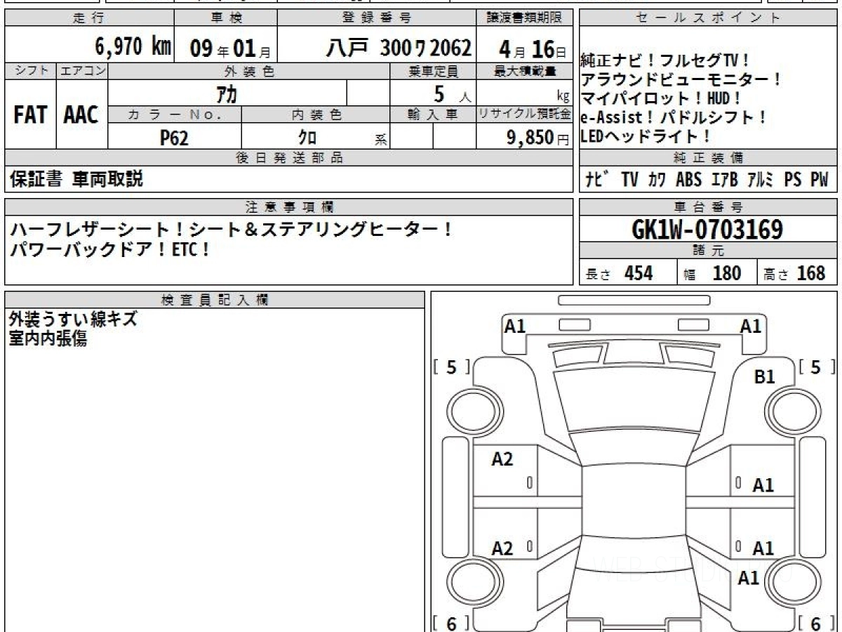This screenshot has height=632, width=842.
Task: Select the top-right A1 bumper mark
Action: point(751,326)
